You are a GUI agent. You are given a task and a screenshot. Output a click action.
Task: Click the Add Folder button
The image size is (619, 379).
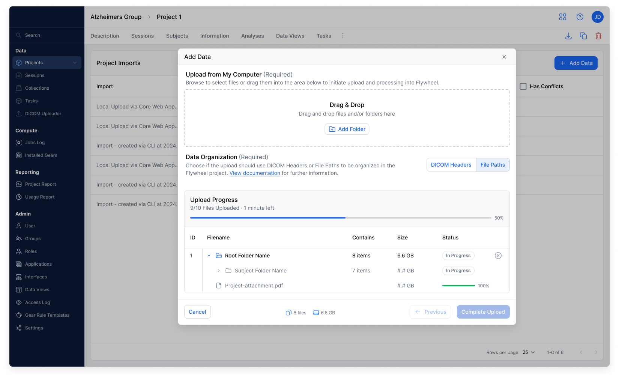(347, 129)
